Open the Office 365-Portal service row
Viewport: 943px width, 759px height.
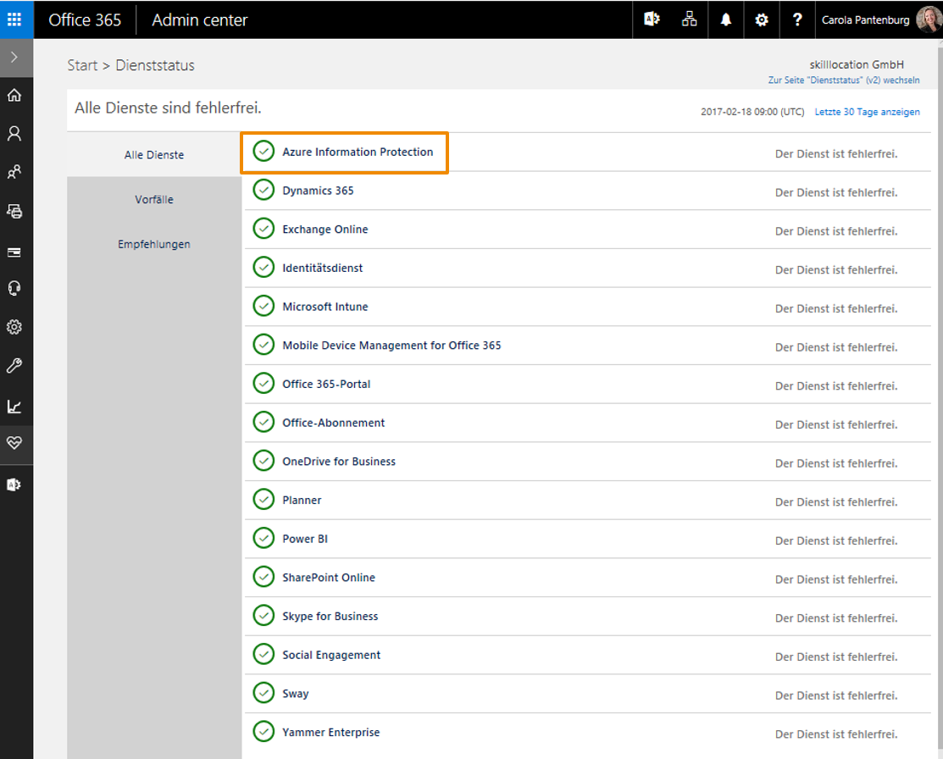tap(587, 385)
